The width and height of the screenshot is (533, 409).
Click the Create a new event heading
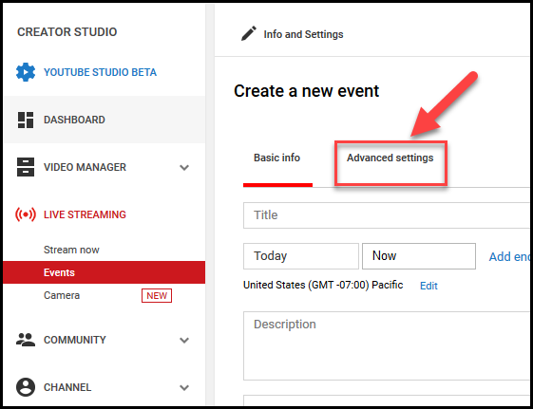coord(306,91)
